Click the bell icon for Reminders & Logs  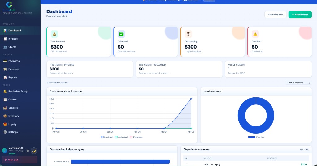pos(5,91)
